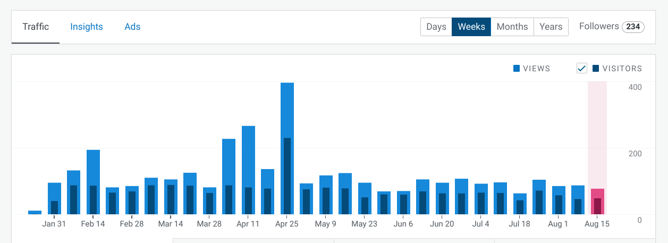
Task: Select the Jan 31 week bar
Action: pos(54,198)
